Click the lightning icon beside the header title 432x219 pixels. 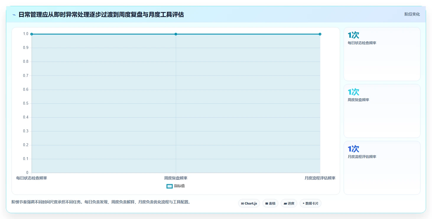point(14,15)
